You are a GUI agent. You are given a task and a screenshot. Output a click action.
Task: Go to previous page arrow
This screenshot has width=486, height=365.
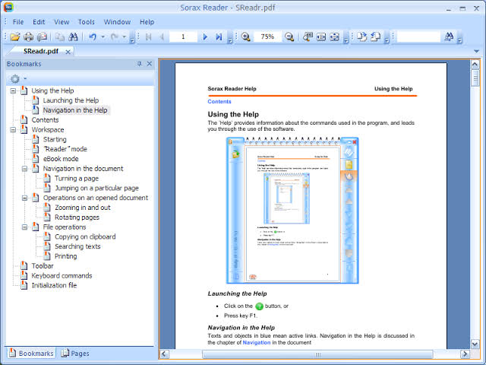click(x=162, y=37)
